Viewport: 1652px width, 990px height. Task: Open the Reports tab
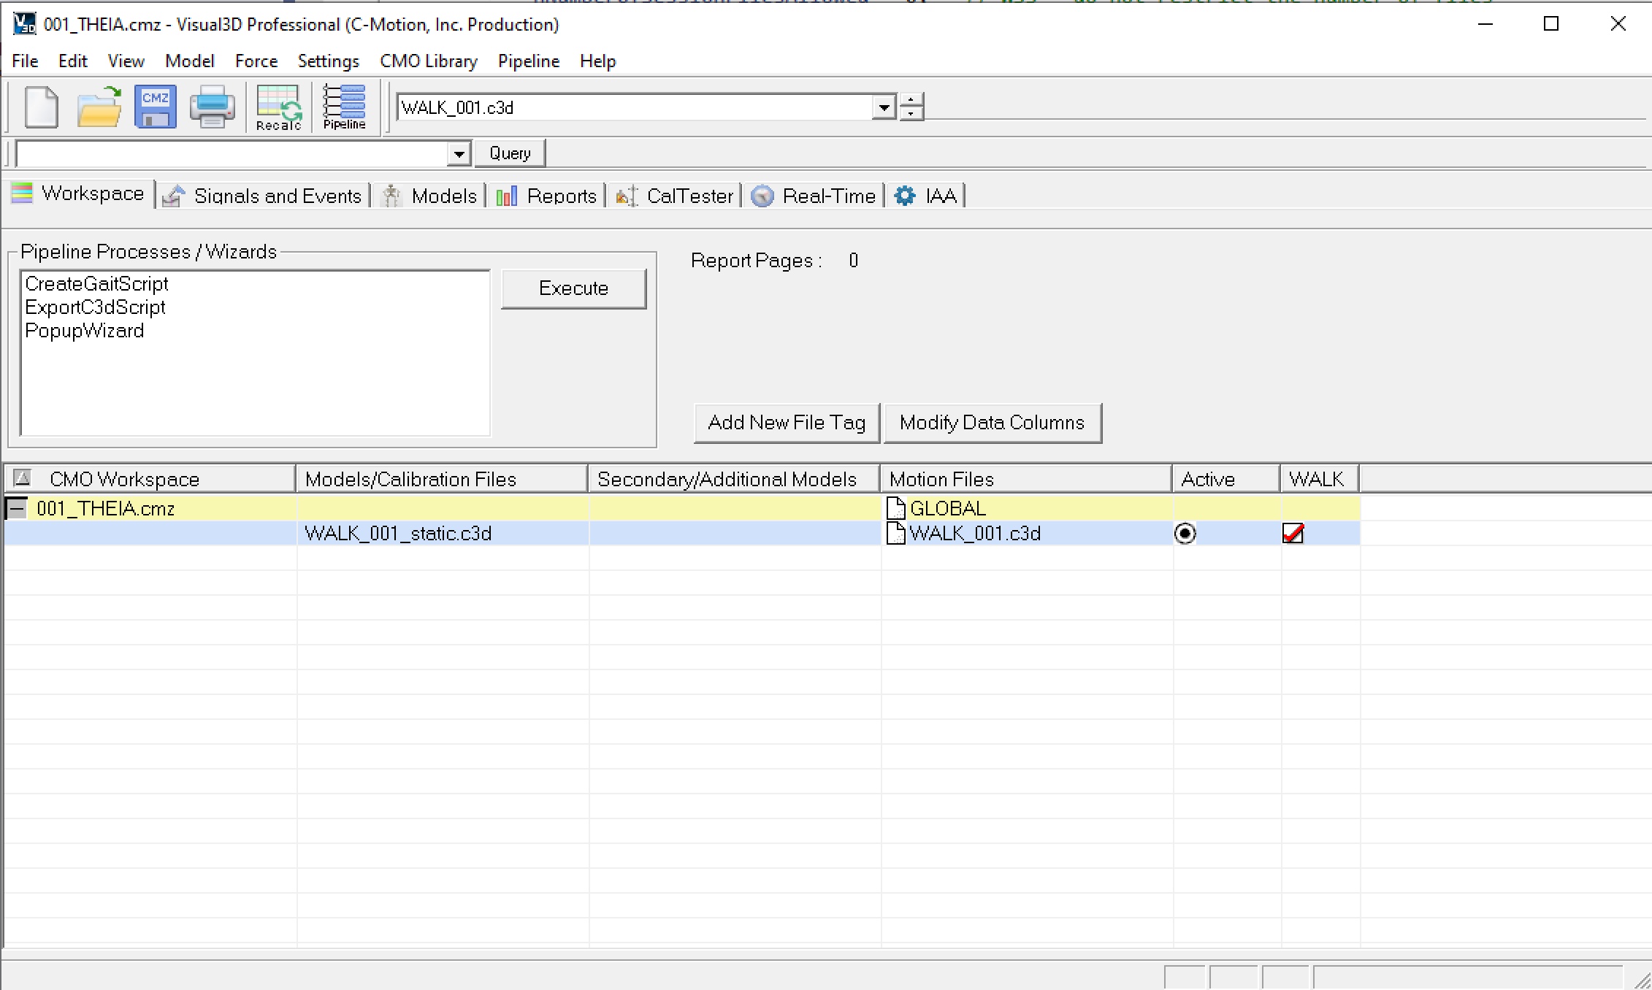(546, 196)
